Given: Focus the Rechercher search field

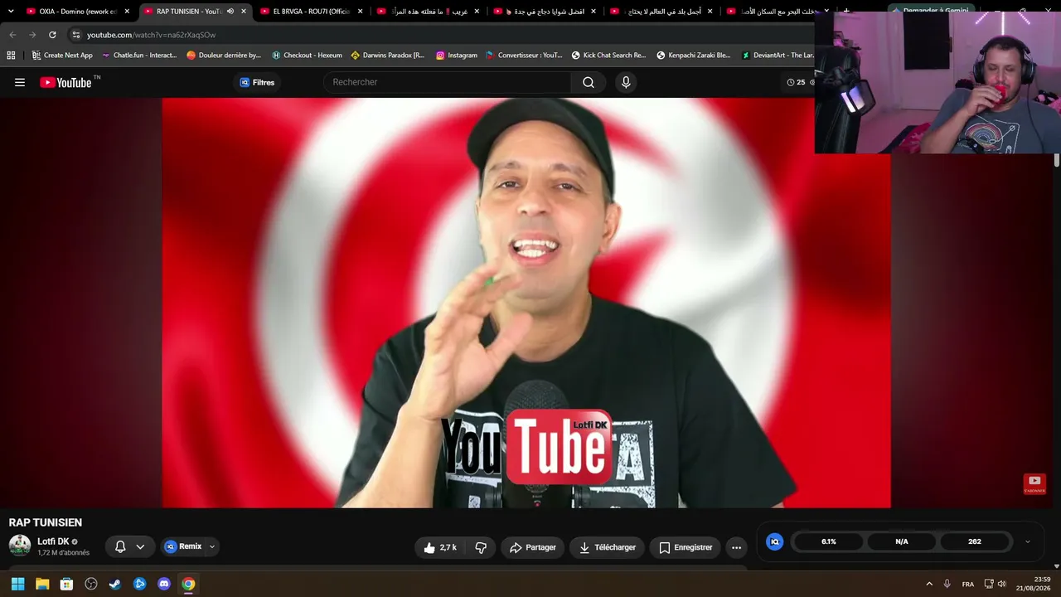Looking at the screenshot, I should [448, 82].
